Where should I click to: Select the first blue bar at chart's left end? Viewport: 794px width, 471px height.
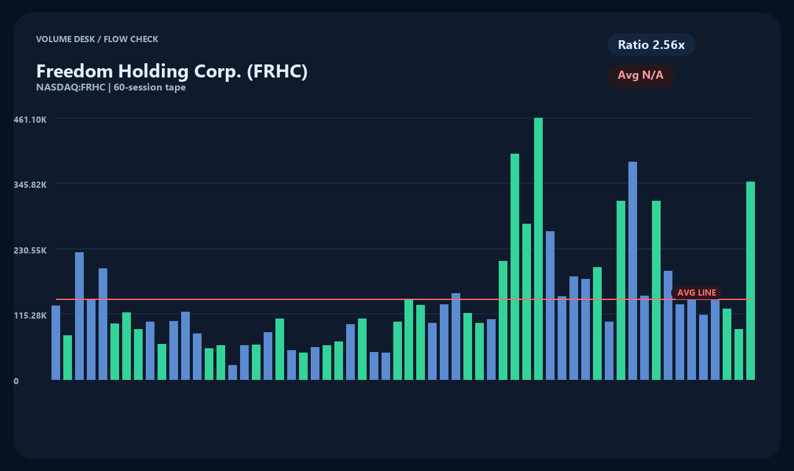click(x=56, y=343)
